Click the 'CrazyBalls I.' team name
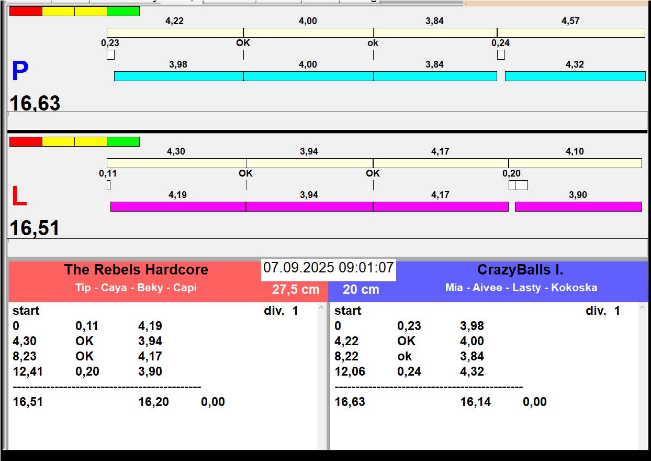The height and width of the screenshot is (461, 651). [520, 270]
